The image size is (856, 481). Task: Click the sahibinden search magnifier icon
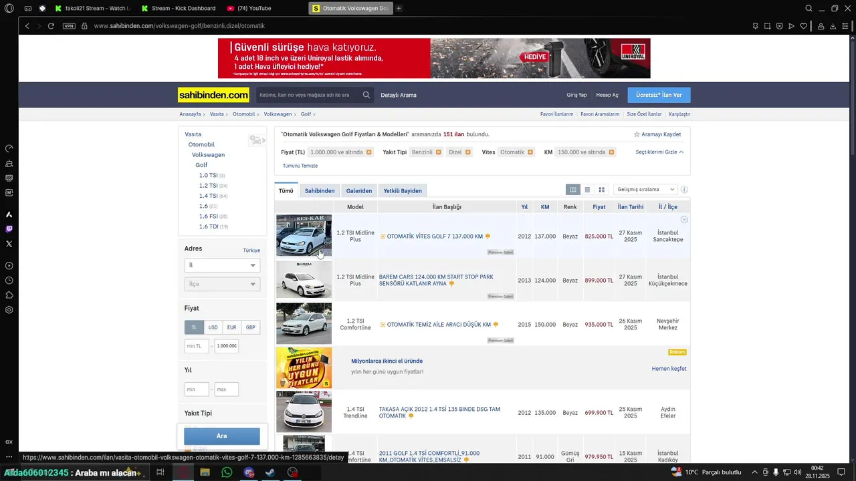[366, 95]
